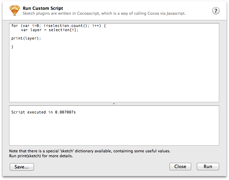
Task: Click on the print(layer); code line
Action: click(26, 38)
